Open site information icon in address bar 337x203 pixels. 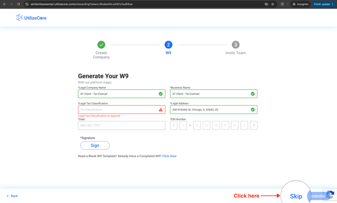[x=27, y=4]
